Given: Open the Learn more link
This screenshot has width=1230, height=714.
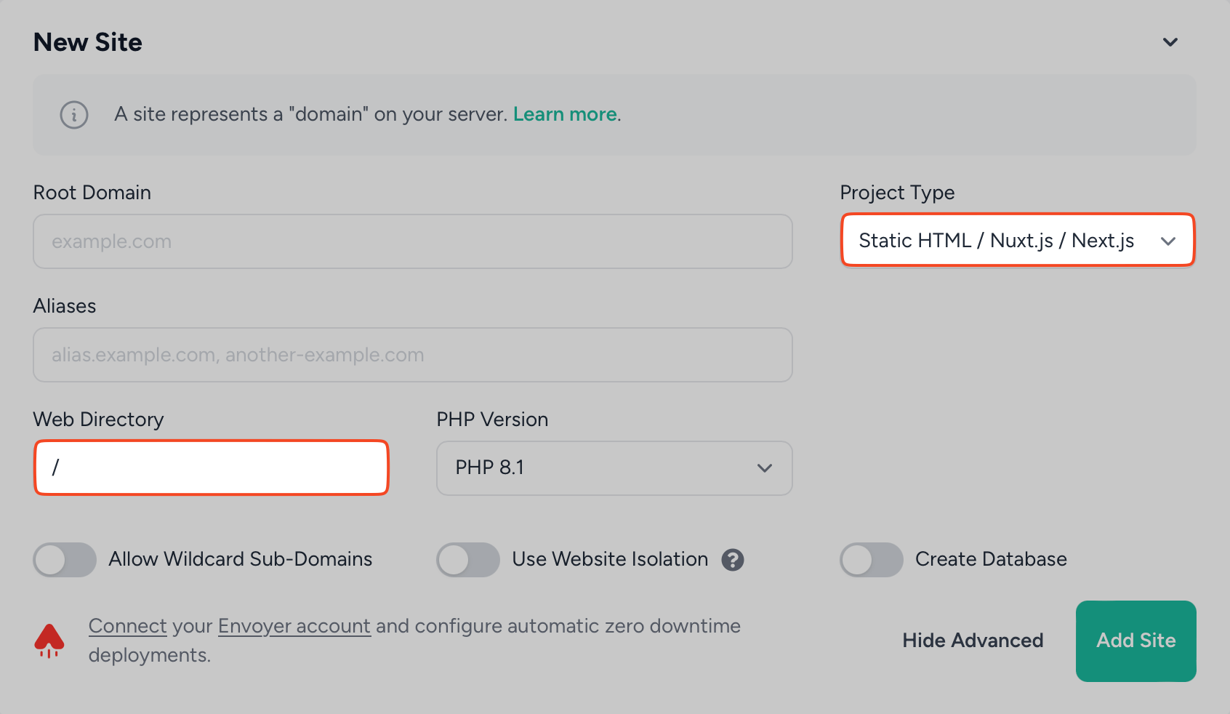Looking at the screenshot, I should pos(565,114).
